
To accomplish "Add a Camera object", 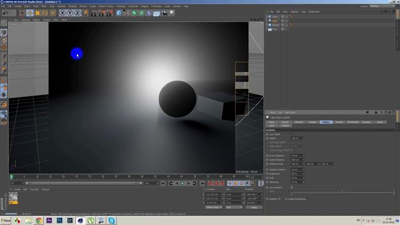I will [164, 13].
